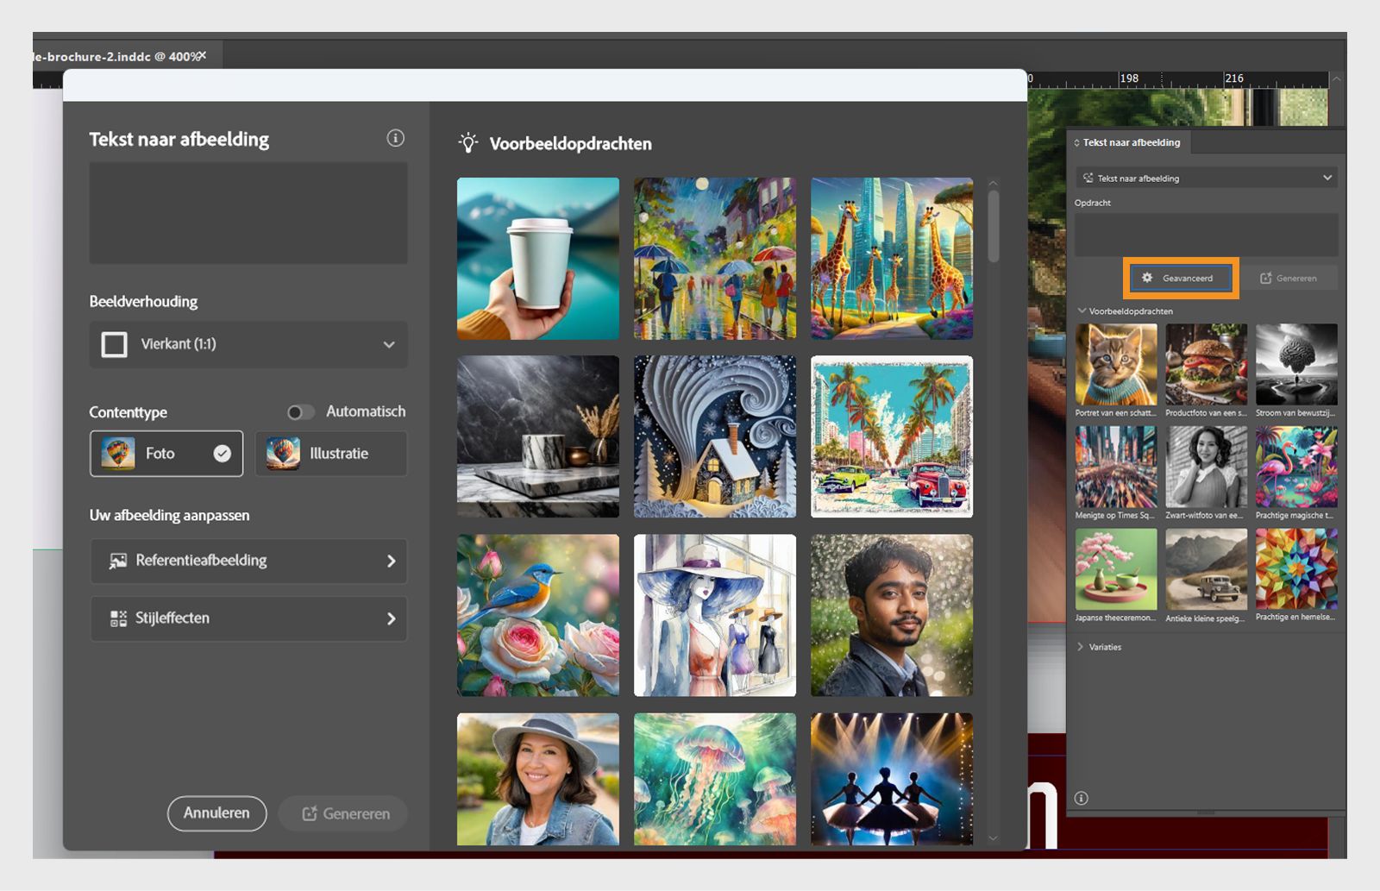Screen dimensions: 1380x891
Task: Open the Tekst naar afbeelding dropdown in the side panel
Action: 1207,178
